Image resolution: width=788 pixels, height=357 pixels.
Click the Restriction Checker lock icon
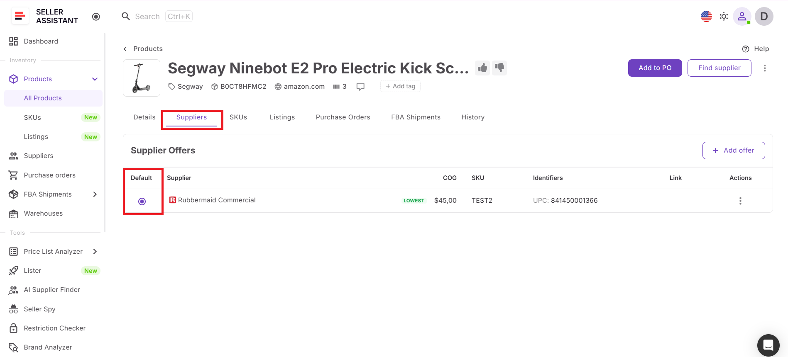click(14, 328)
